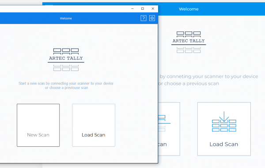The width and height of the screenshot is (265, 168).
Task: Click the Welcome title in front window header
Action: [x=66, y=18]
